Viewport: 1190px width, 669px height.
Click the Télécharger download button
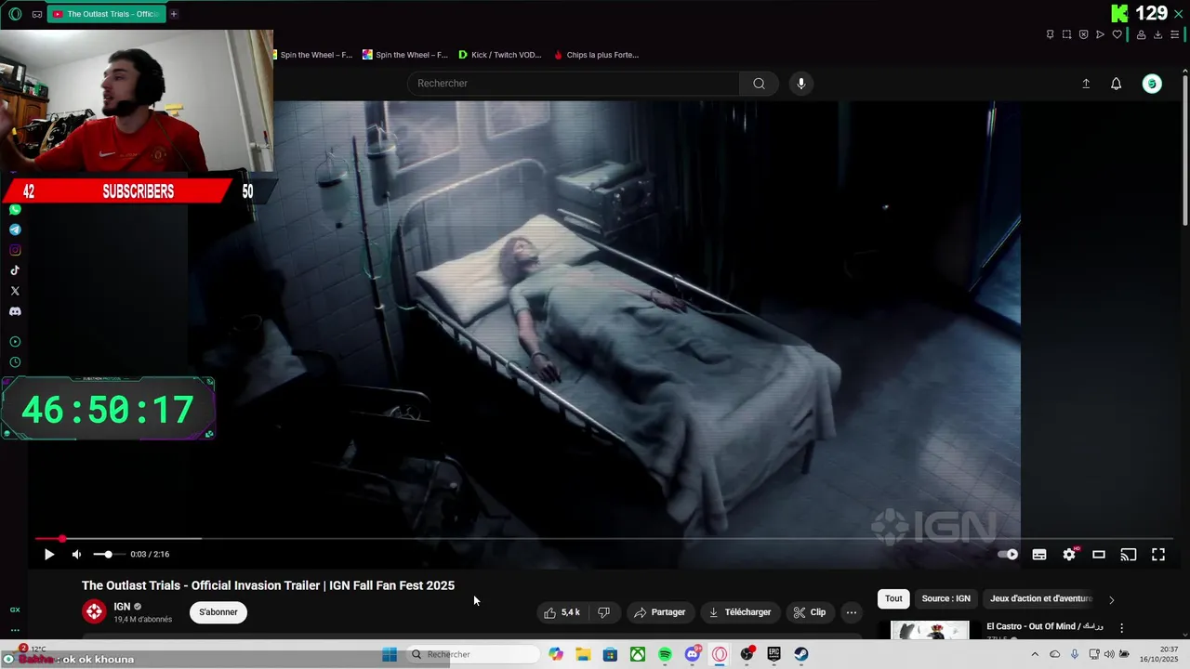pyautogui.click(x=739, y=612)
